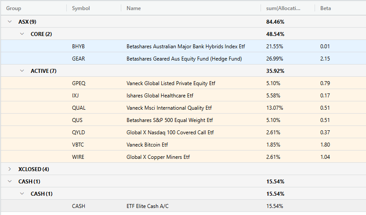Viewport: 366px width, 215px height.
Task: Collapse the top-level CASH (1) group chevron
Action: click(x=10, y=181)
